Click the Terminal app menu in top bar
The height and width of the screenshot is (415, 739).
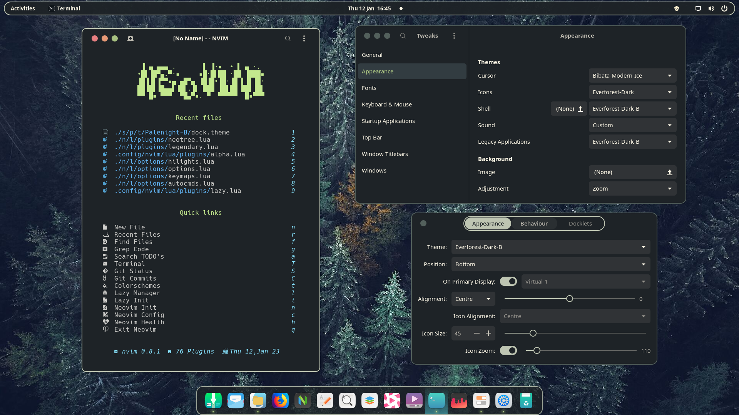pos(64,8)
